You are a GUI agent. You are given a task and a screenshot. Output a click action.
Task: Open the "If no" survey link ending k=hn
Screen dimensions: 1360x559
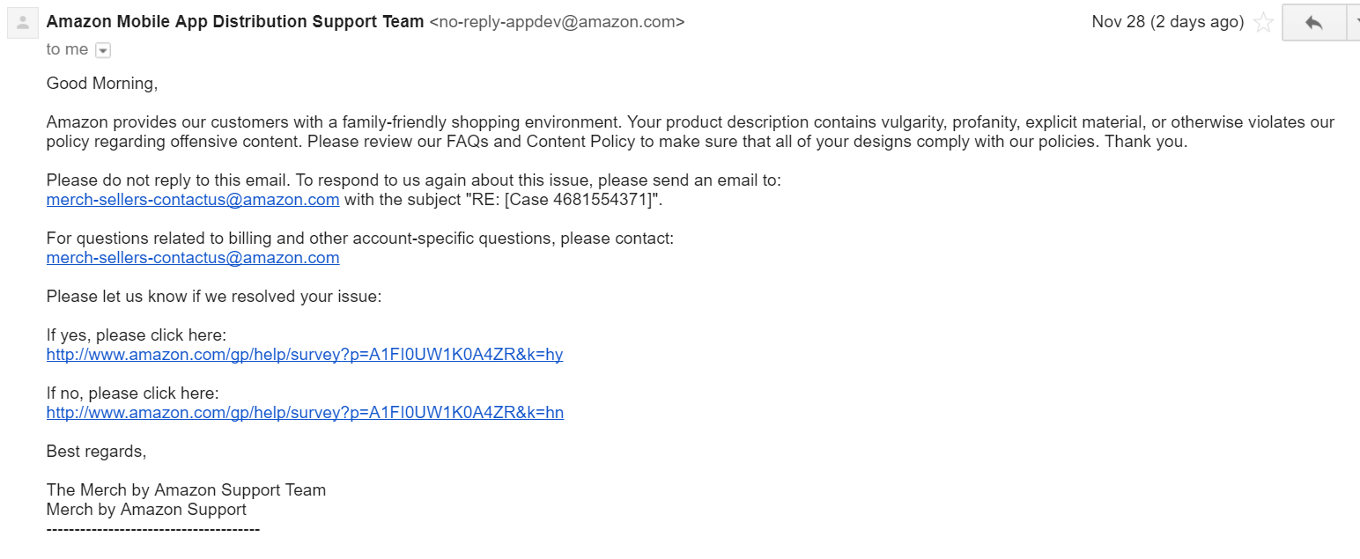pyautogui.click(x=305, y=413)
